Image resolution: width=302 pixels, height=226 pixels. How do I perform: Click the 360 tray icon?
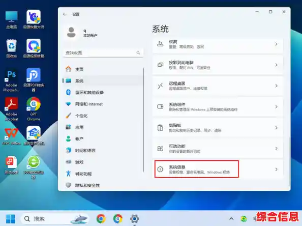click(244, 219)
